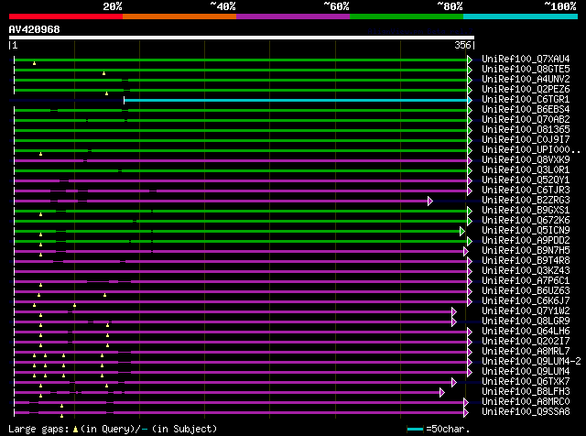This screenshot has height=436, width=586.
Task: Select the UniRef100_B8LFH3 label
Action: pyautogui.click(x=526, y=392)
